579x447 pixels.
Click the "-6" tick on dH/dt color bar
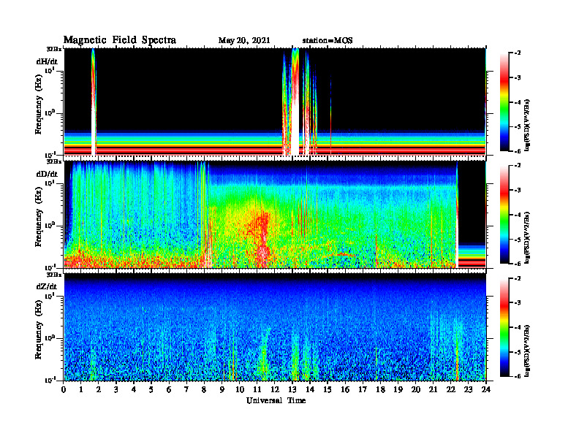[516, 151]
